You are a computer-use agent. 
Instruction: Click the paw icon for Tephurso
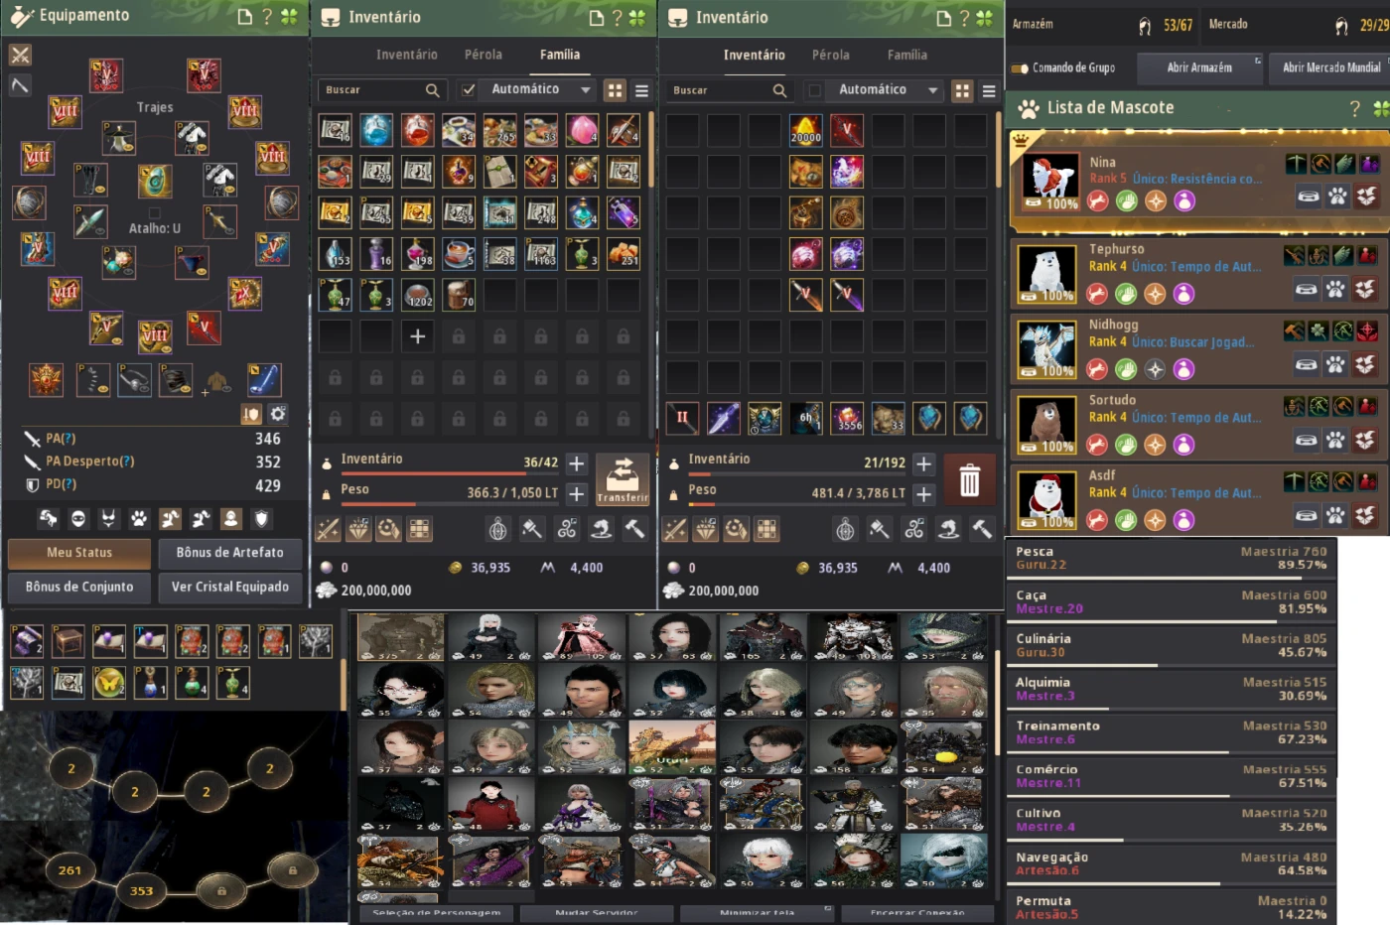(1337, 290)
